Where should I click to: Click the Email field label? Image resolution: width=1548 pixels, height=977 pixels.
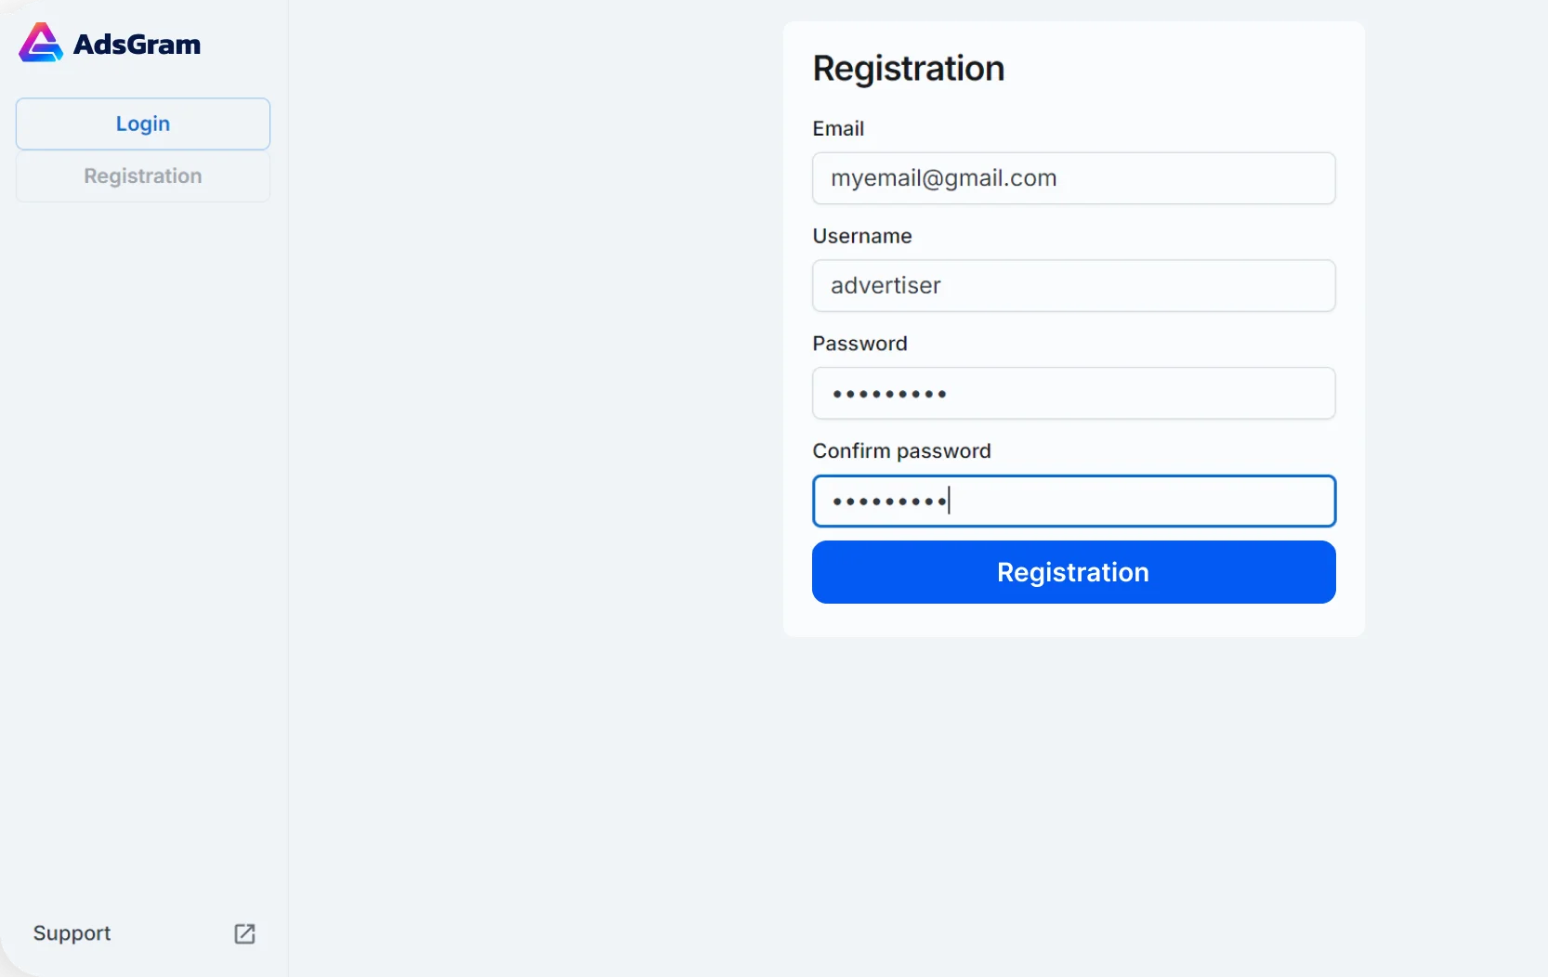pyautogui.click(x=838, y=128)
